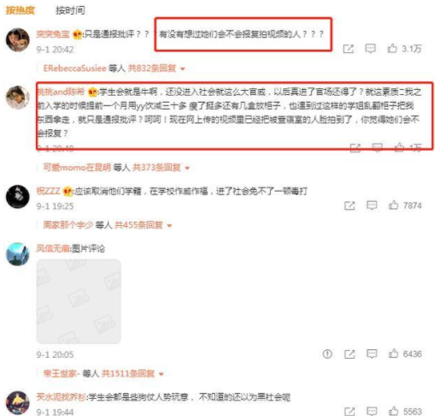Switch to the 按时间 sort tab
Screen dimensions: 446x416
[70, 10]
